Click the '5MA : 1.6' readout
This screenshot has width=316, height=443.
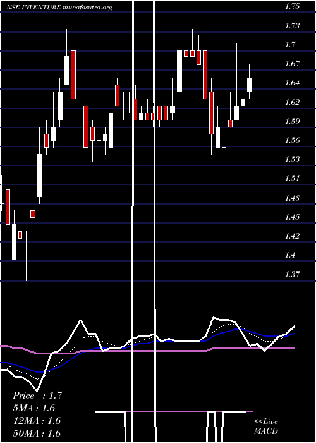click(x=34, y=408)
